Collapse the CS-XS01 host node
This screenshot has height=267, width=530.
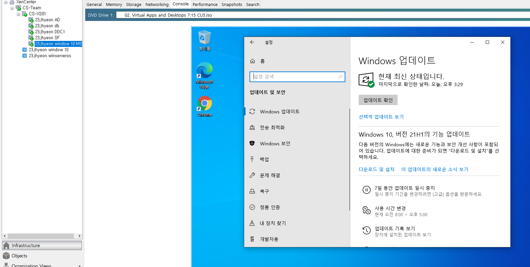click(18, 14)
